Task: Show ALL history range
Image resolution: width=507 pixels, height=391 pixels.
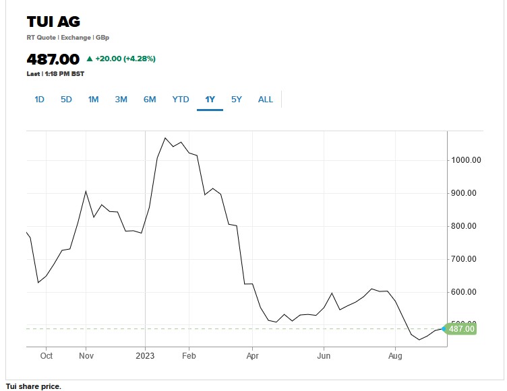Action: 266,100
